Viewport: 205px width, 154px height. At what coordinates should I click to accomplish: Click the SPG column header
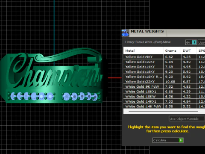[x=202, y=50]
